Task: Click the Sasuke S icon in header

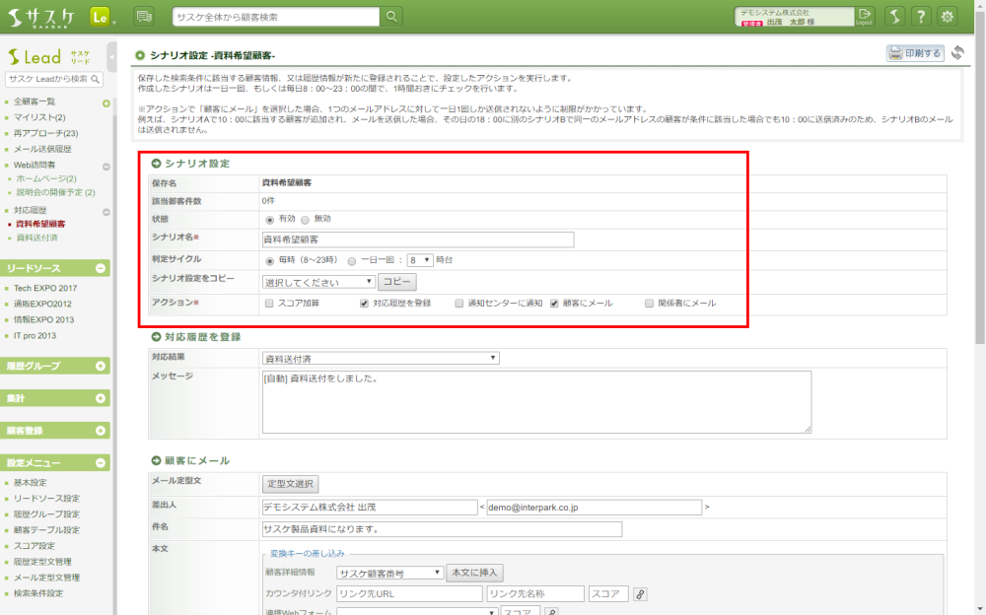Action: coord(893,16)
